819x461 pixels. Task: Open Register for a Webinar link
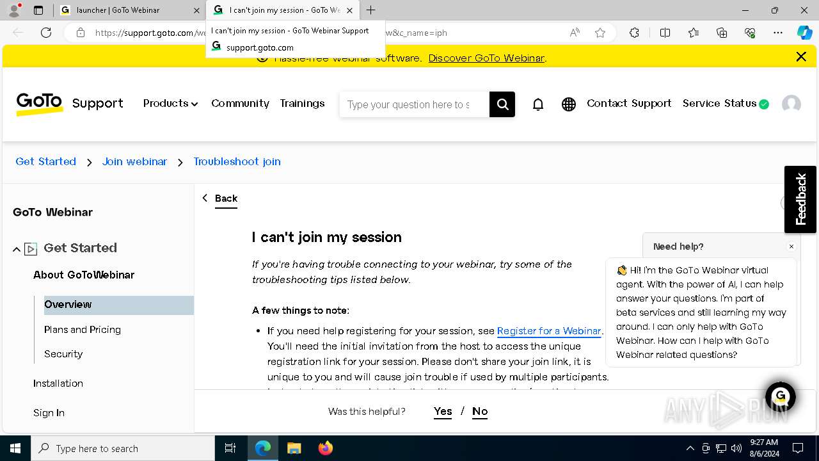[x=549, y=331]
